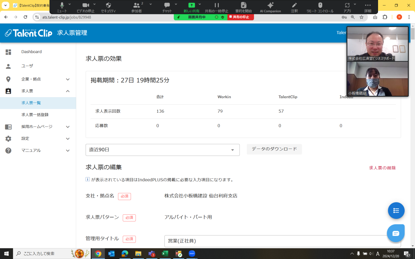Click the Workin column header

(x=224, y=97)
